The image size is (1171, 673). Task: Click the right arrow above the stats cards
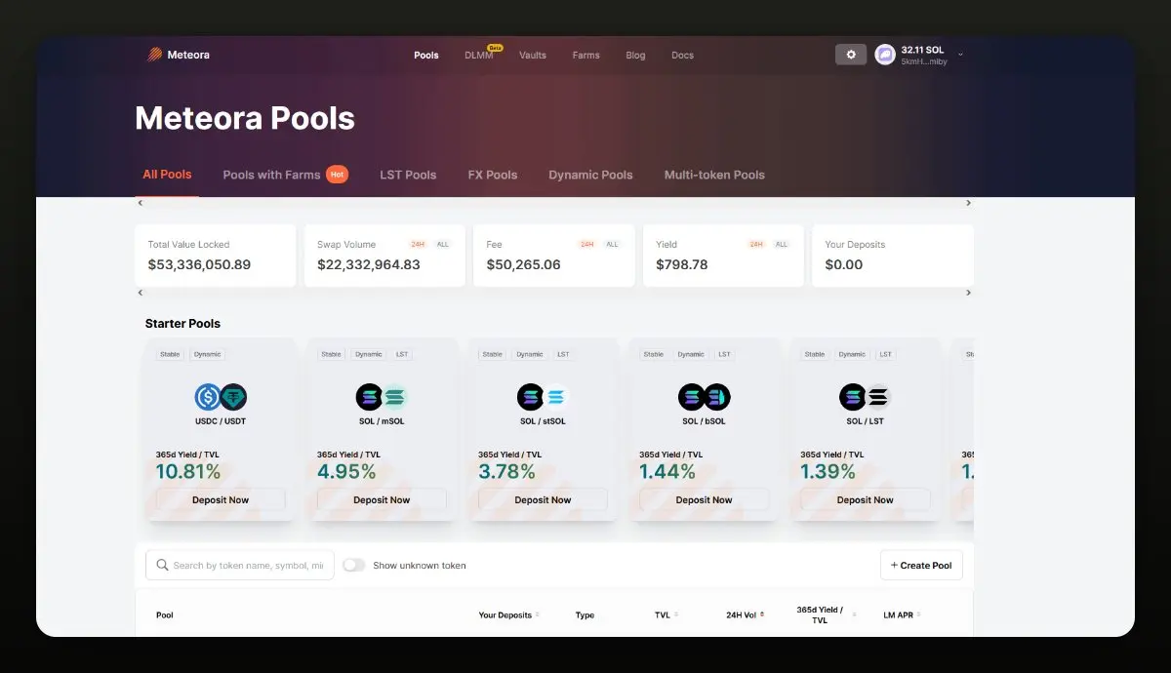pyautogui.click(x=968, y=203)
